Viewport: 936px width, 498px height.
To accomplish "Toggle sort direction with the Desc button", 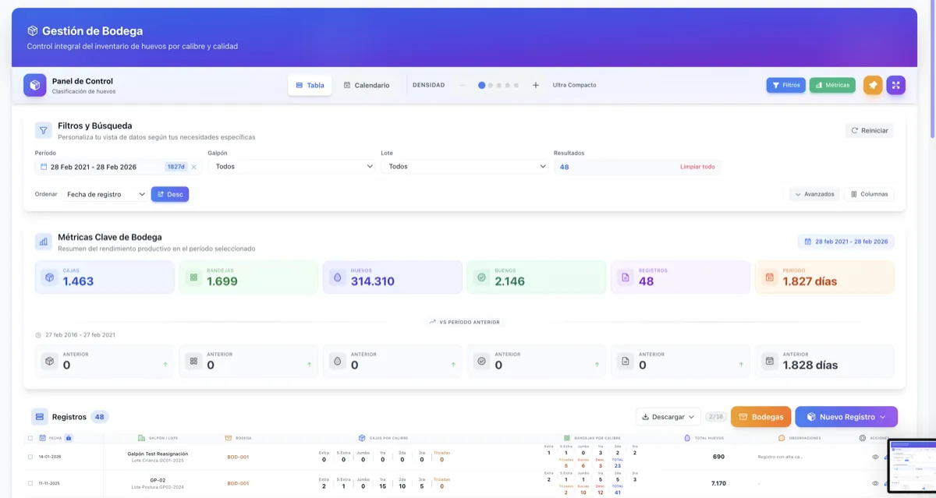I will pos(170,194).
